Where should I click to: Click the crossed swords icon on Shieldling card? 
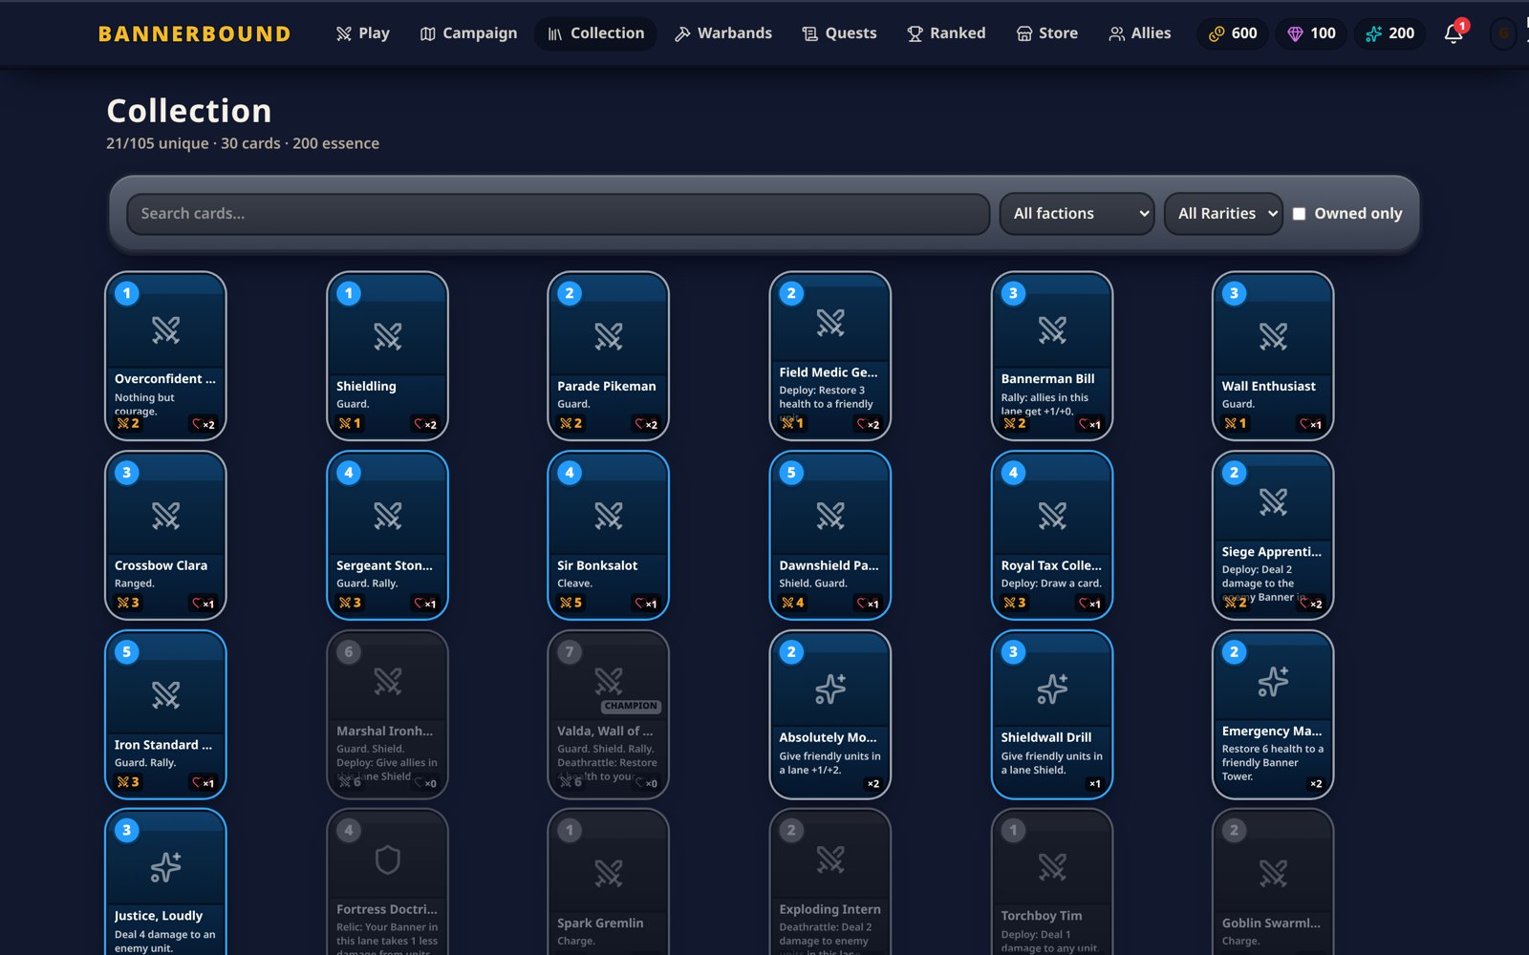coord(387,336)
